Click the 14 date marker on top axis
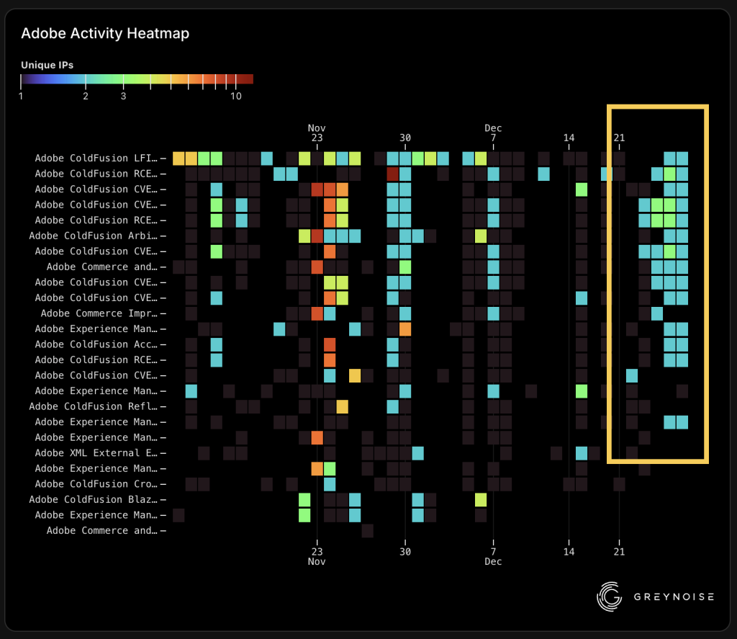Viewport: 737px width, 639px height. tap(569, 137)
